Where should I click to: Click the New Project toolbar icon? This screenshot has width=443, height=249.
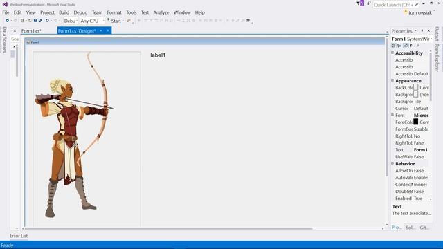point(22,21)
